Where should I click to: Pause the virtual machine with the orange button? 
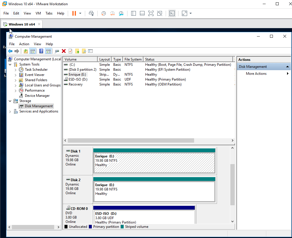(74, 13)
